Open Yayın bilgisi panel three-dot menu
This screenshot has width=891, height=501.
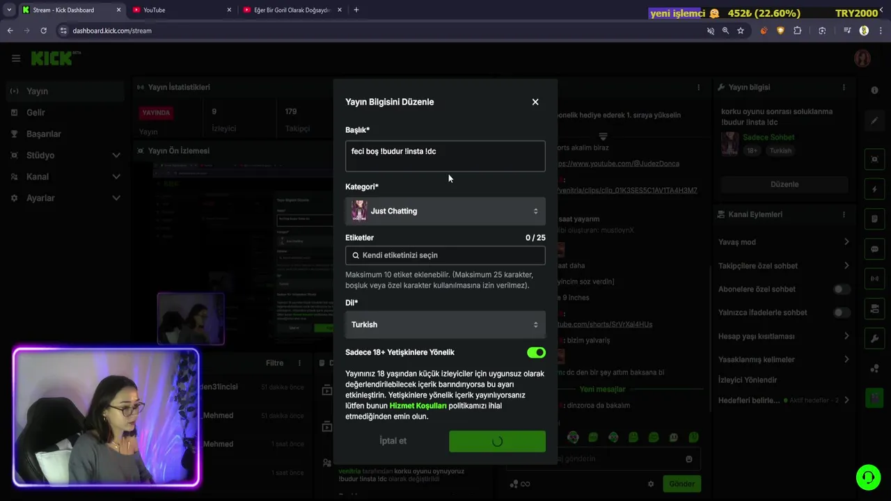844,88
